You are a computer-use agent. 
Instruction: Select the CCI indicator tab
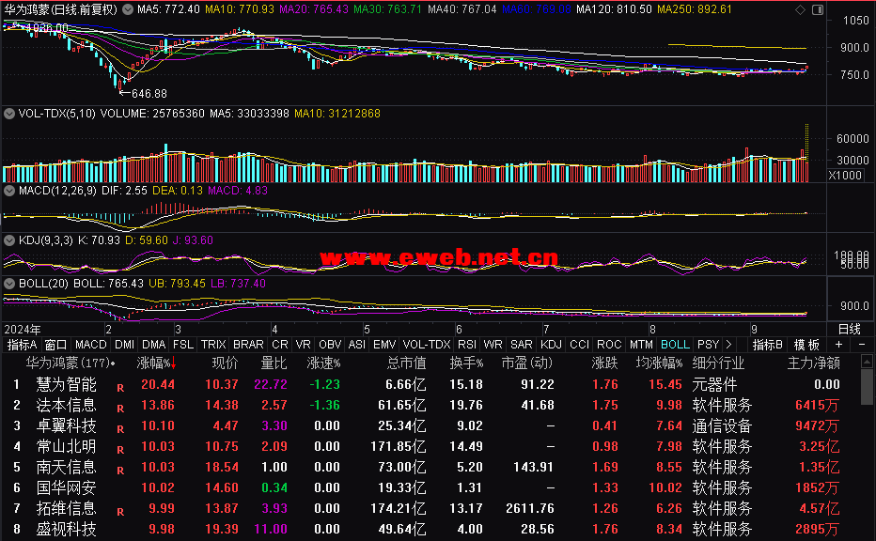[x=579, y=345]
